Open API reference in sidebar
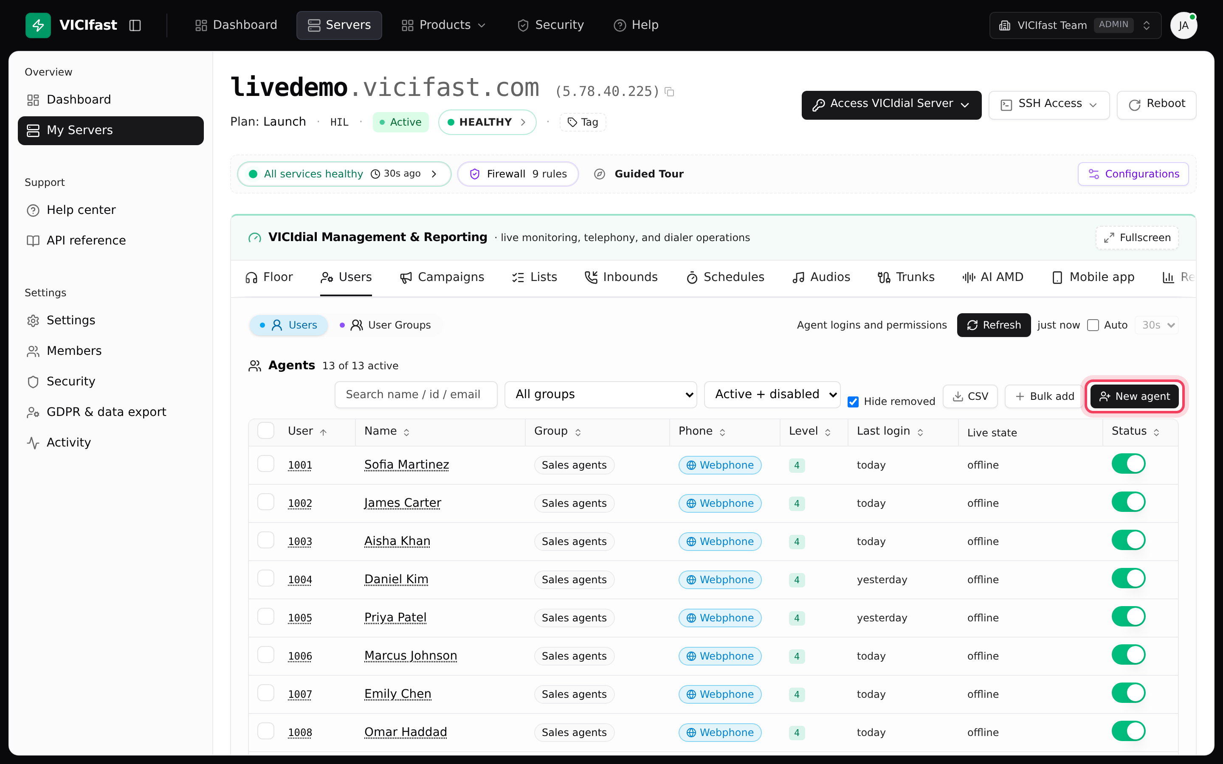Screen dimensions: 1223x764 [111, 241]
